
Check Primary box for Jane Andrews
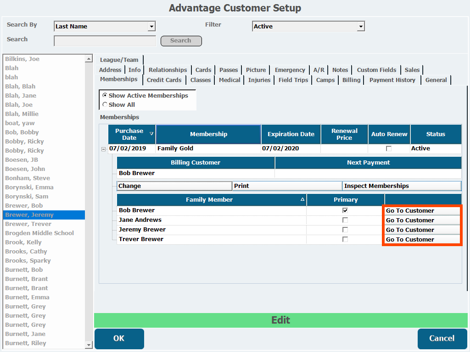pos(345,220)
